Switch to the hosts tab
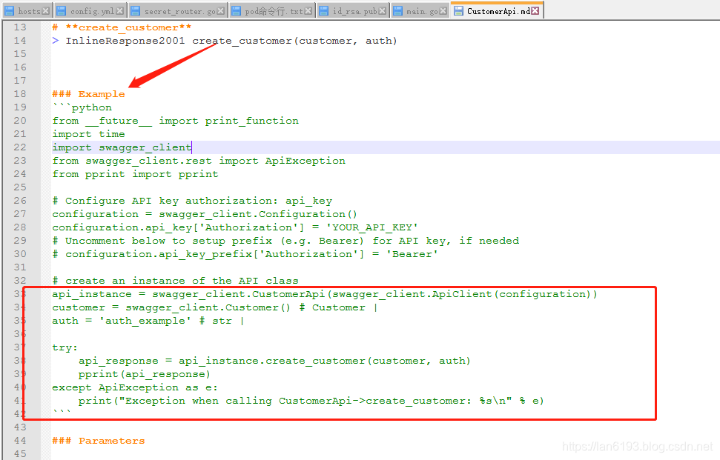The image size is (720, 460). coord(27,11)
